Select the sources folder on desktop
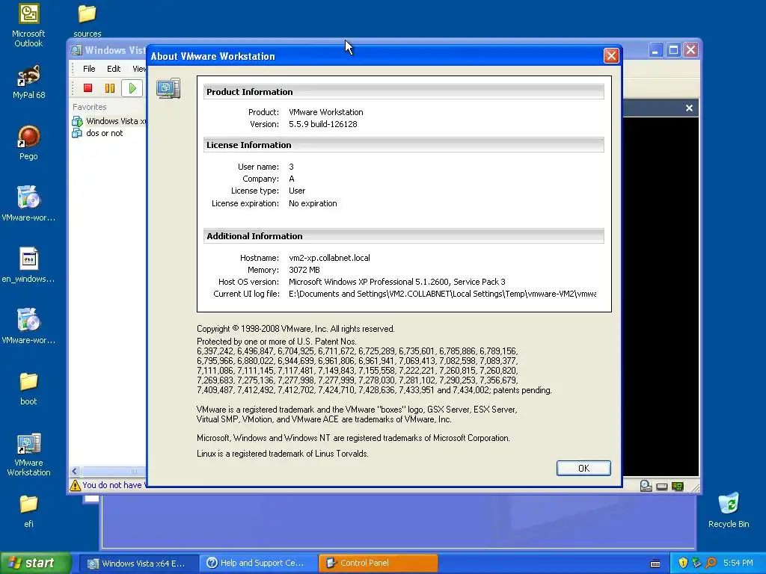Viewport: 766px width, 574px height. tap(87, 20)
